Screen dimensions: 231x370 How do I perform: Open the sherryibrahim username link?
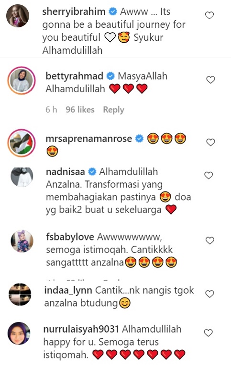pos(74,12)
